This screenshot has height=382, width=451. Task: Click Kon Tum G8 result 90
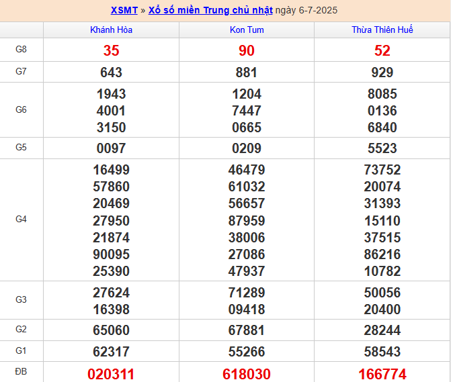(247, 50)
